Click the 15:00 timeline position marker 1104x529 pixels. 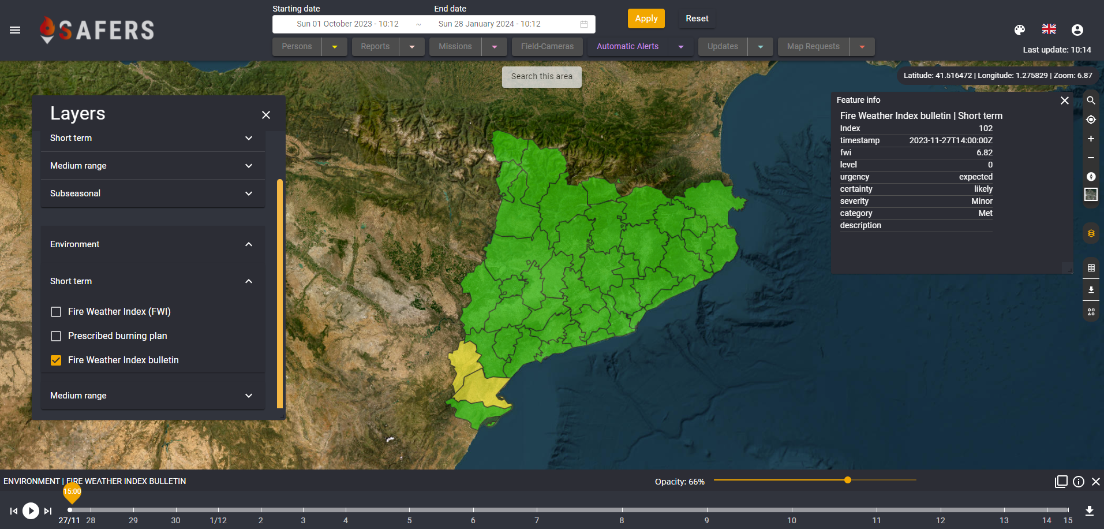[x=72, y=493]
